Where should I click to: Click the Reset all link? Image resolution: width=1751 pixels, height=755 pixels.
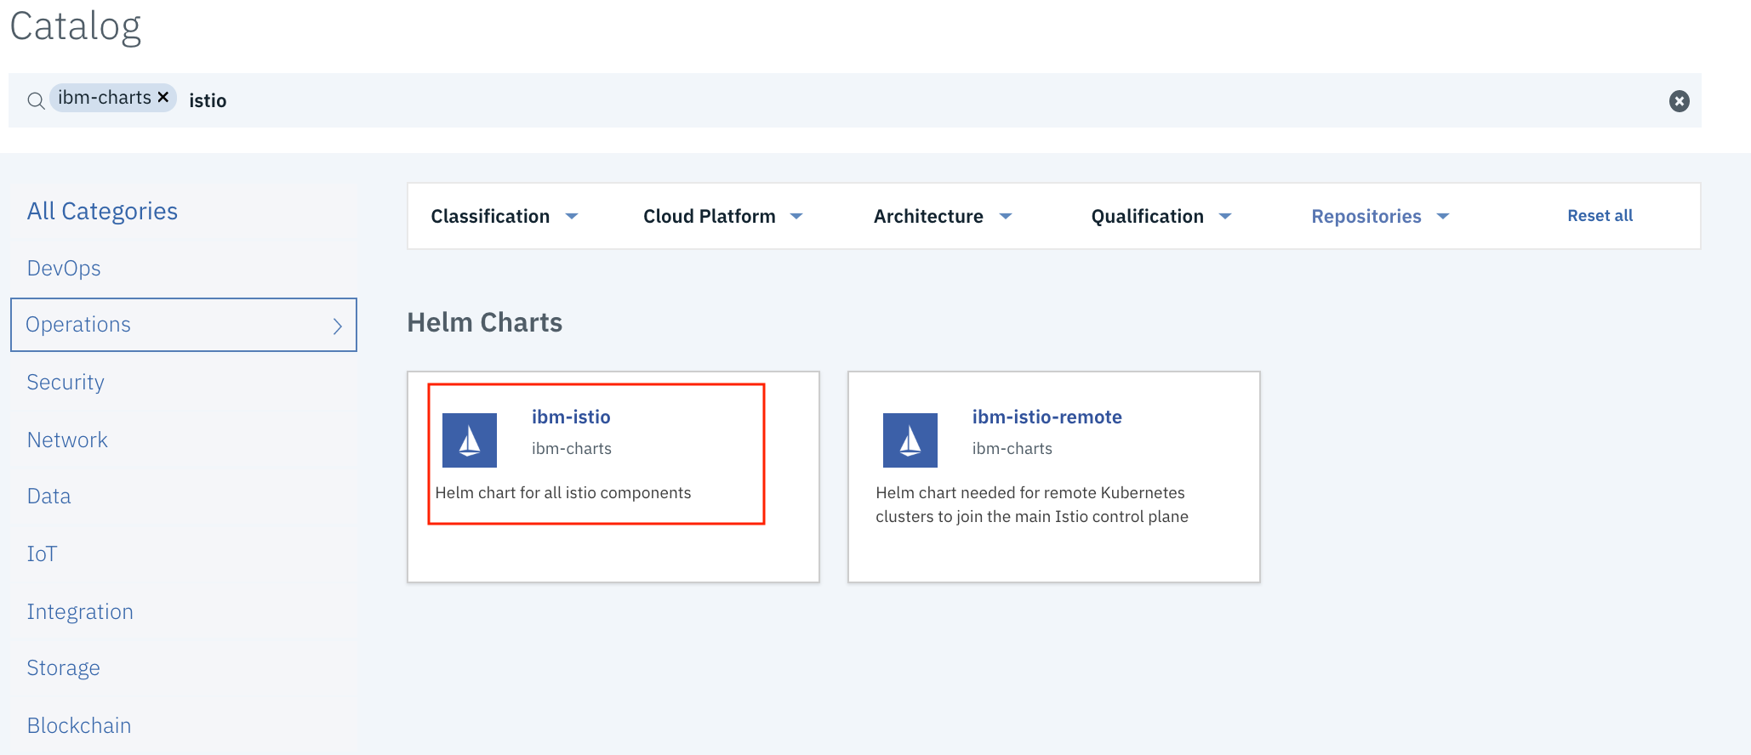1600,216
